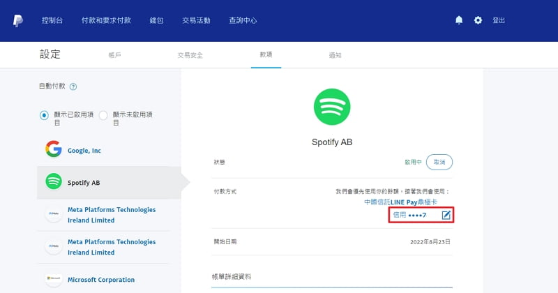Open the 查詢中心 menu item
The height and width of the screenshot is (293, 558).
point(243,21)
